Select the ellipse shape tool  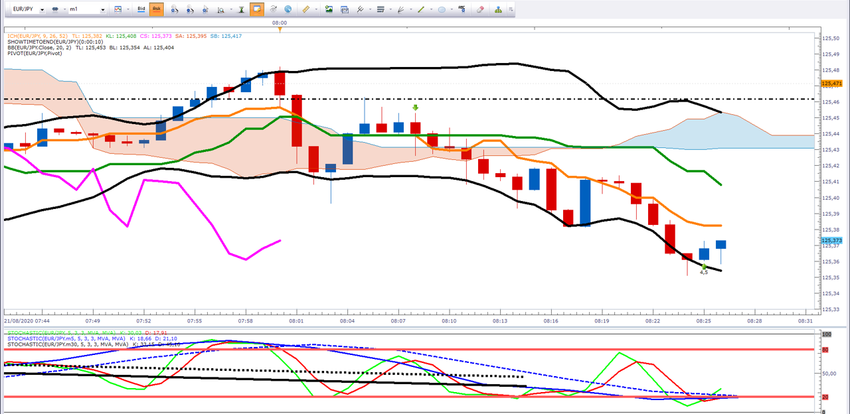442,9
